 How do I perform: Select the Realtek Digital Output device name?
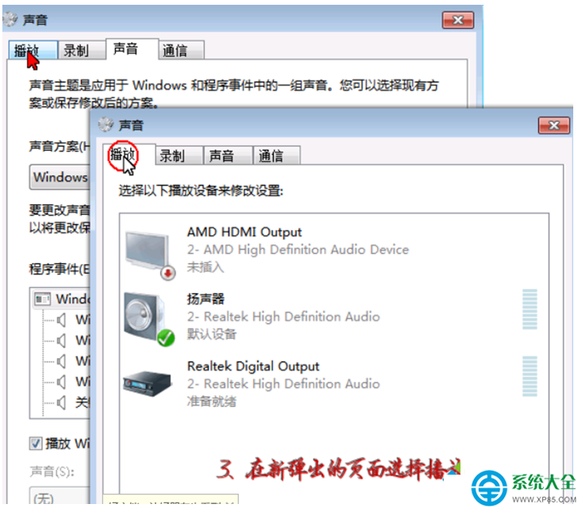pos(253,367)
